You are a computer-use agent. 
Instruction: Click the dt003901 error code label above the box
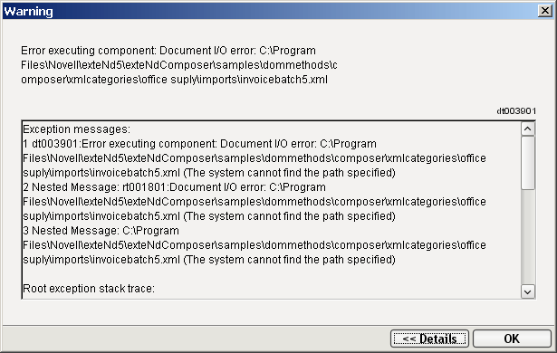click(516, 111)
